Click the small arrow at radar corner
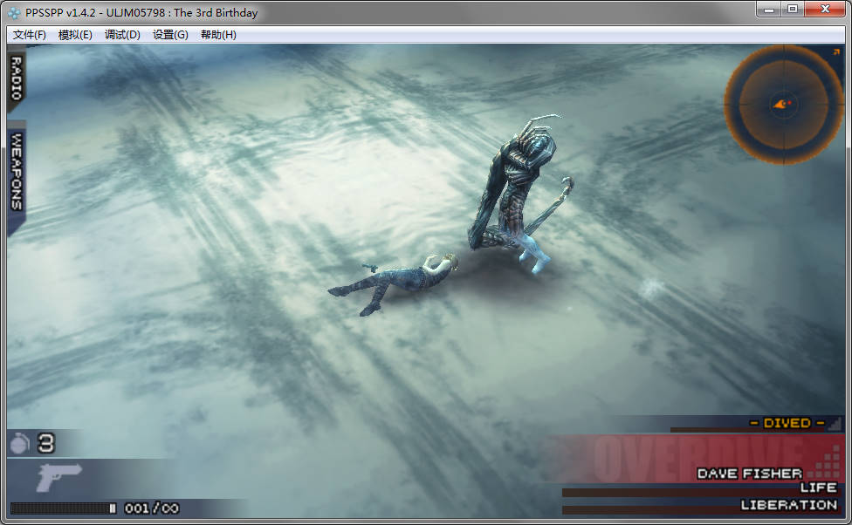 [x=835, y=52]
